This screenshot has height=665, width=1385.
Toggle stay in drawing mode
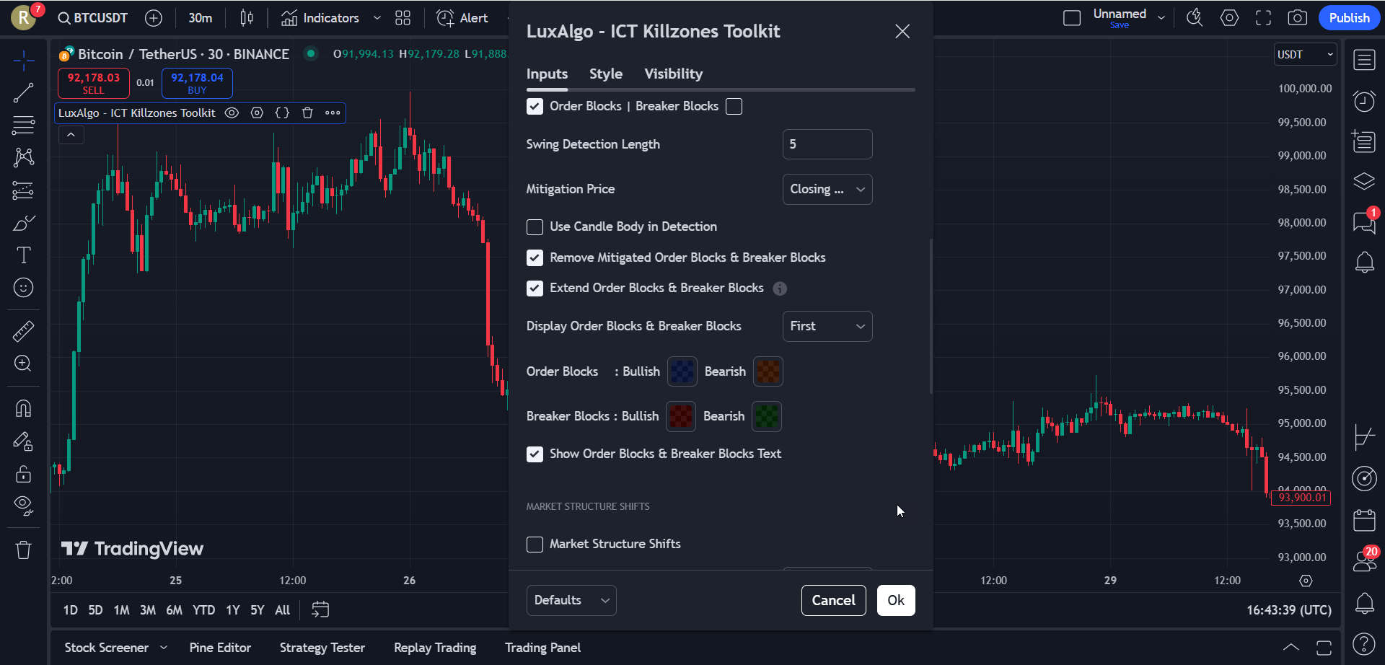23,441
